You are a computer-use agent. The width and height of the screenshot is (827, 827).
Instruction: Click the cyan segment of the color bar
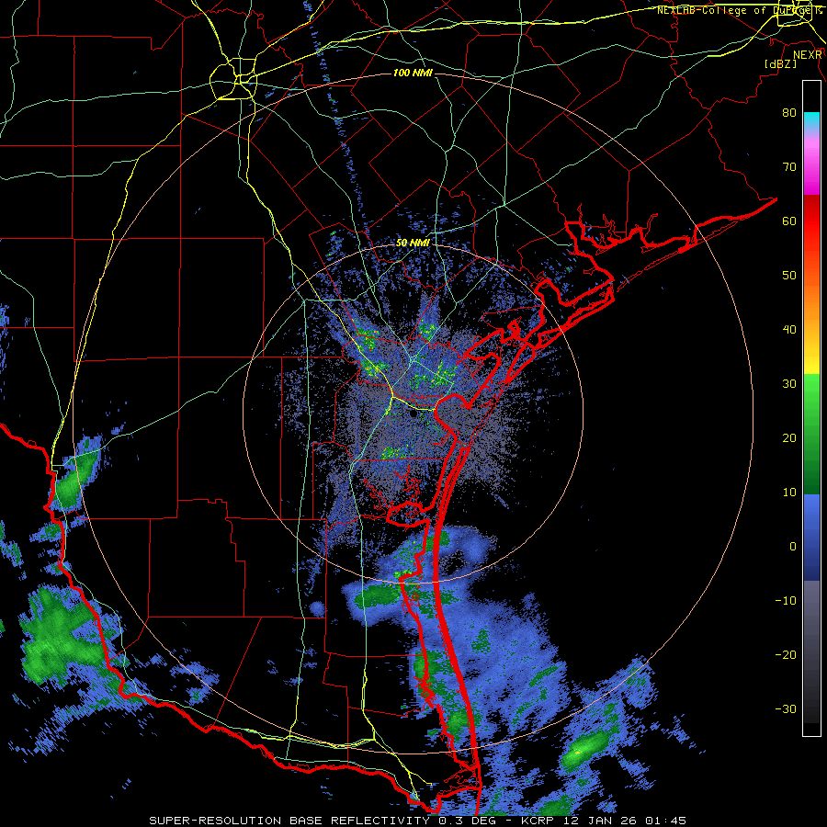point(811,120)
